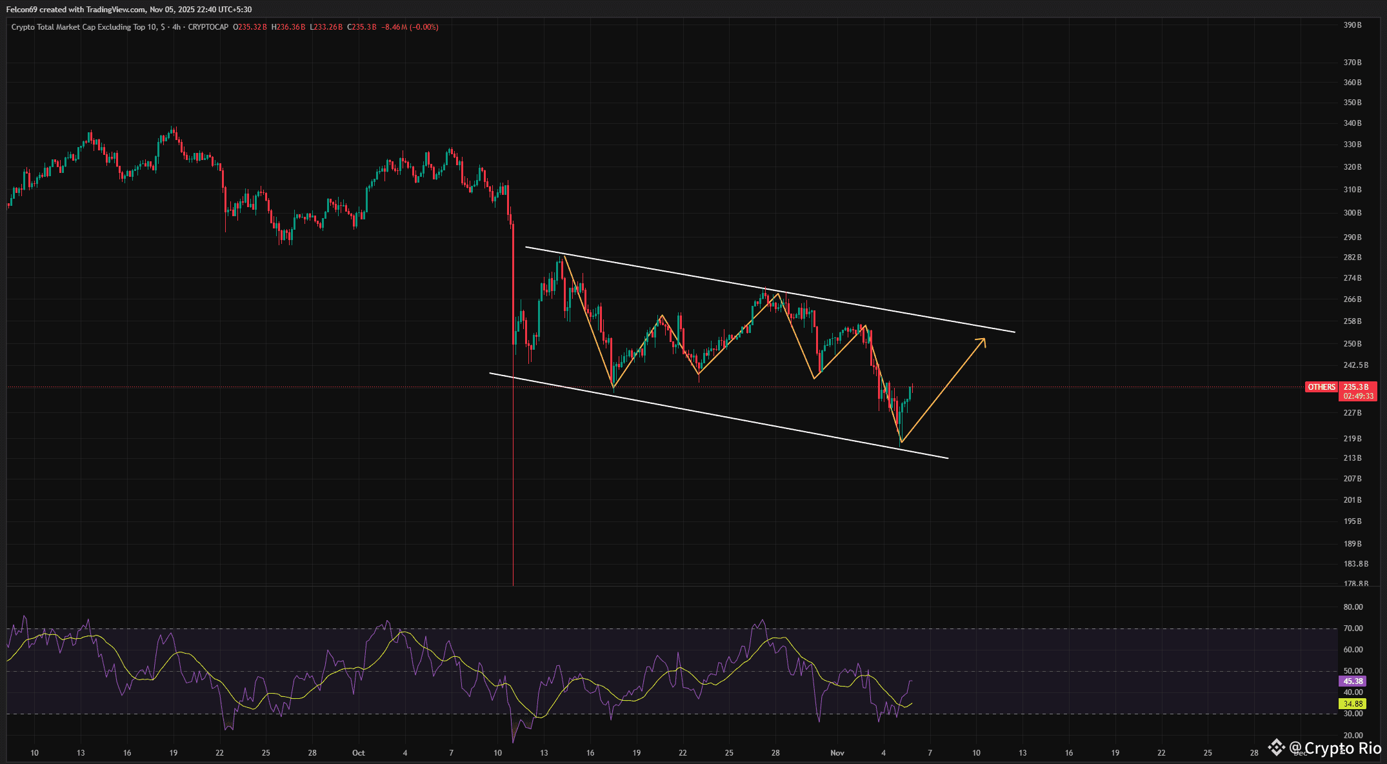Click the 242.5 B label on price axis
Screen dimensions: 1387x764
1355,365
